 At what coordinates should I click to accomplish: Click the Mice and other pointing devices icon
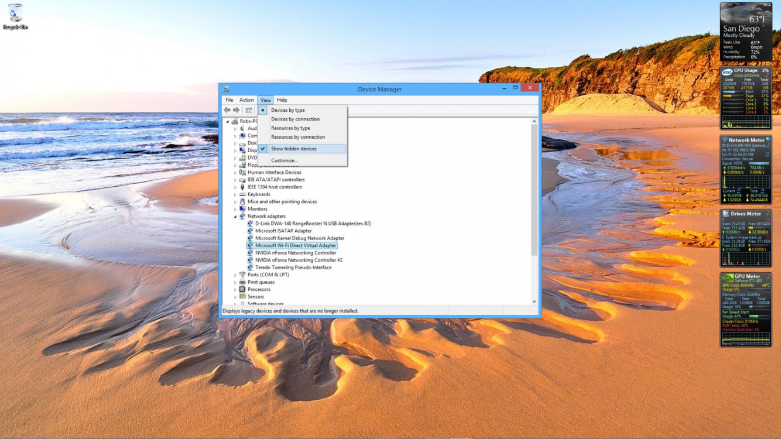242,201
